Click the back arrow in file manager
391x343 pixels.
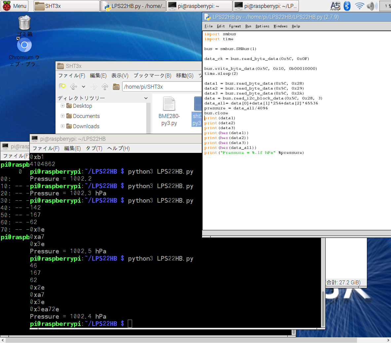[x=73, y=87]
